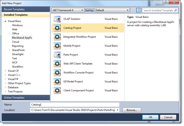This screenshot has width=184, height=126.
Task: Expand the Visual C++ node
Action: pyautogui.click(x=5, y=75)
